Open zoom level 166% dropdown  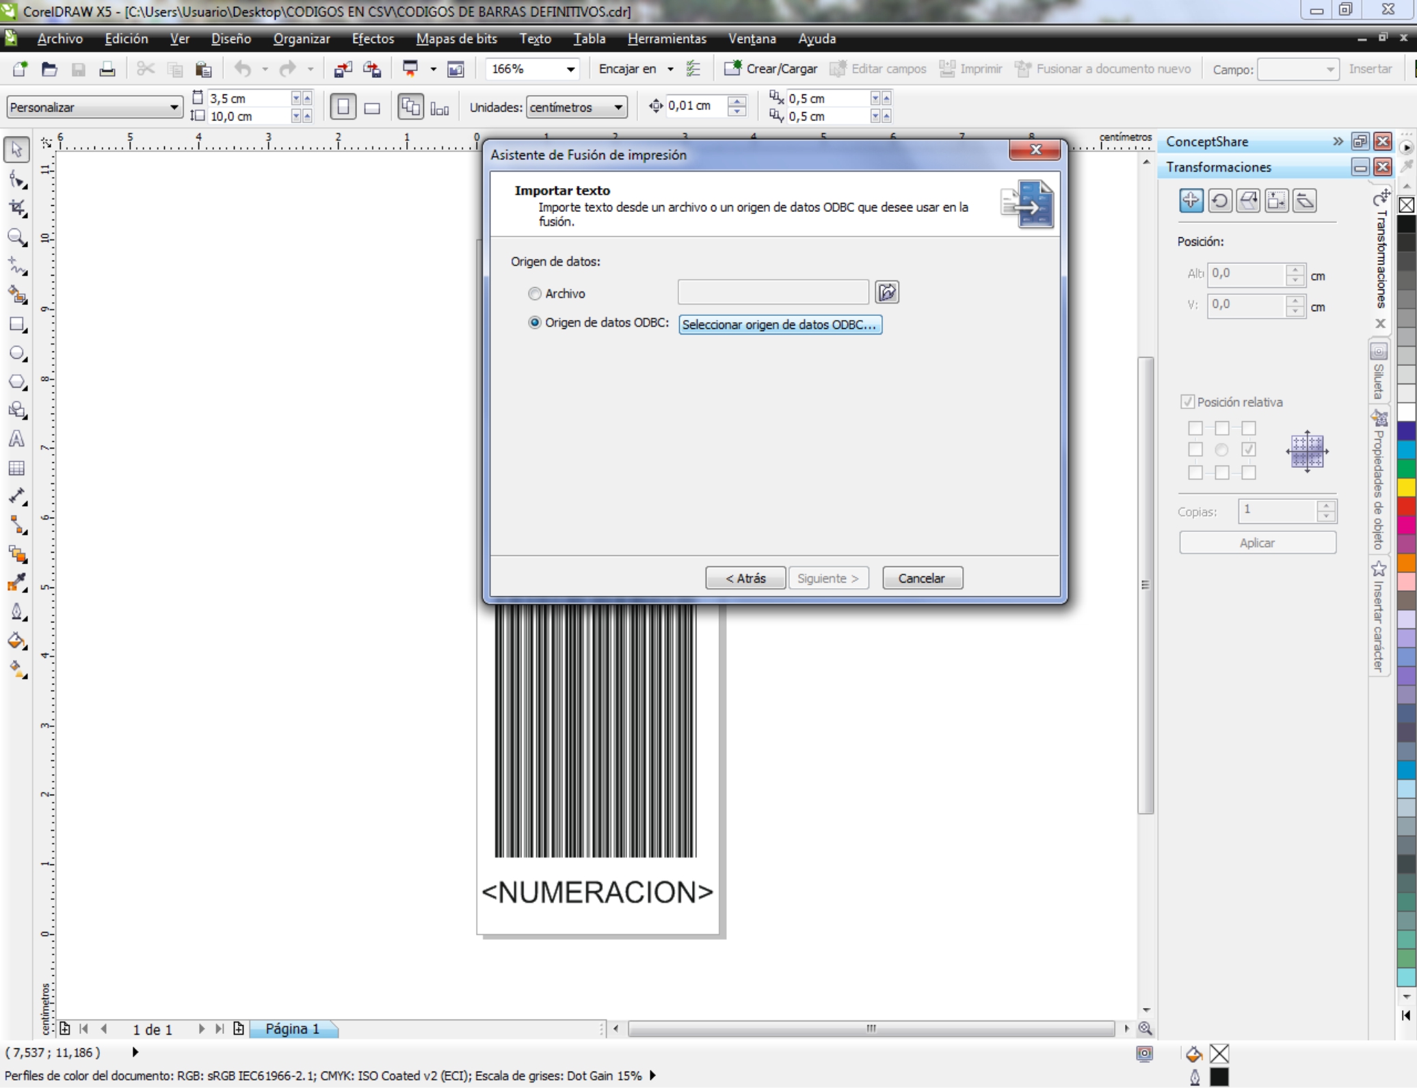570,69
